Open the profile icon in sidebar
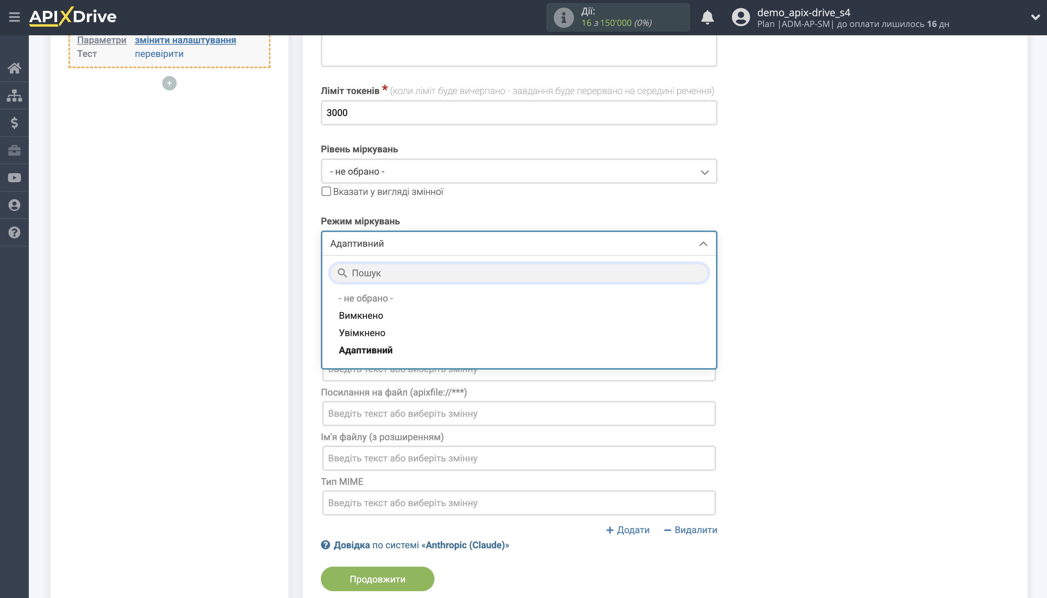 pos(14,205)
